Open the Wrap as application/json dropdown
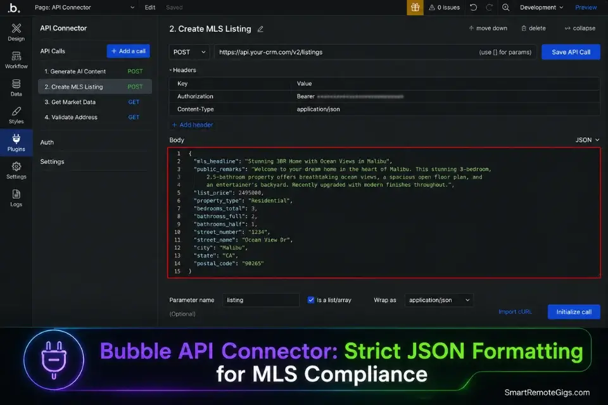Viewport: 608px width, 405px height. pyautogui.click(x=439, y=300)
